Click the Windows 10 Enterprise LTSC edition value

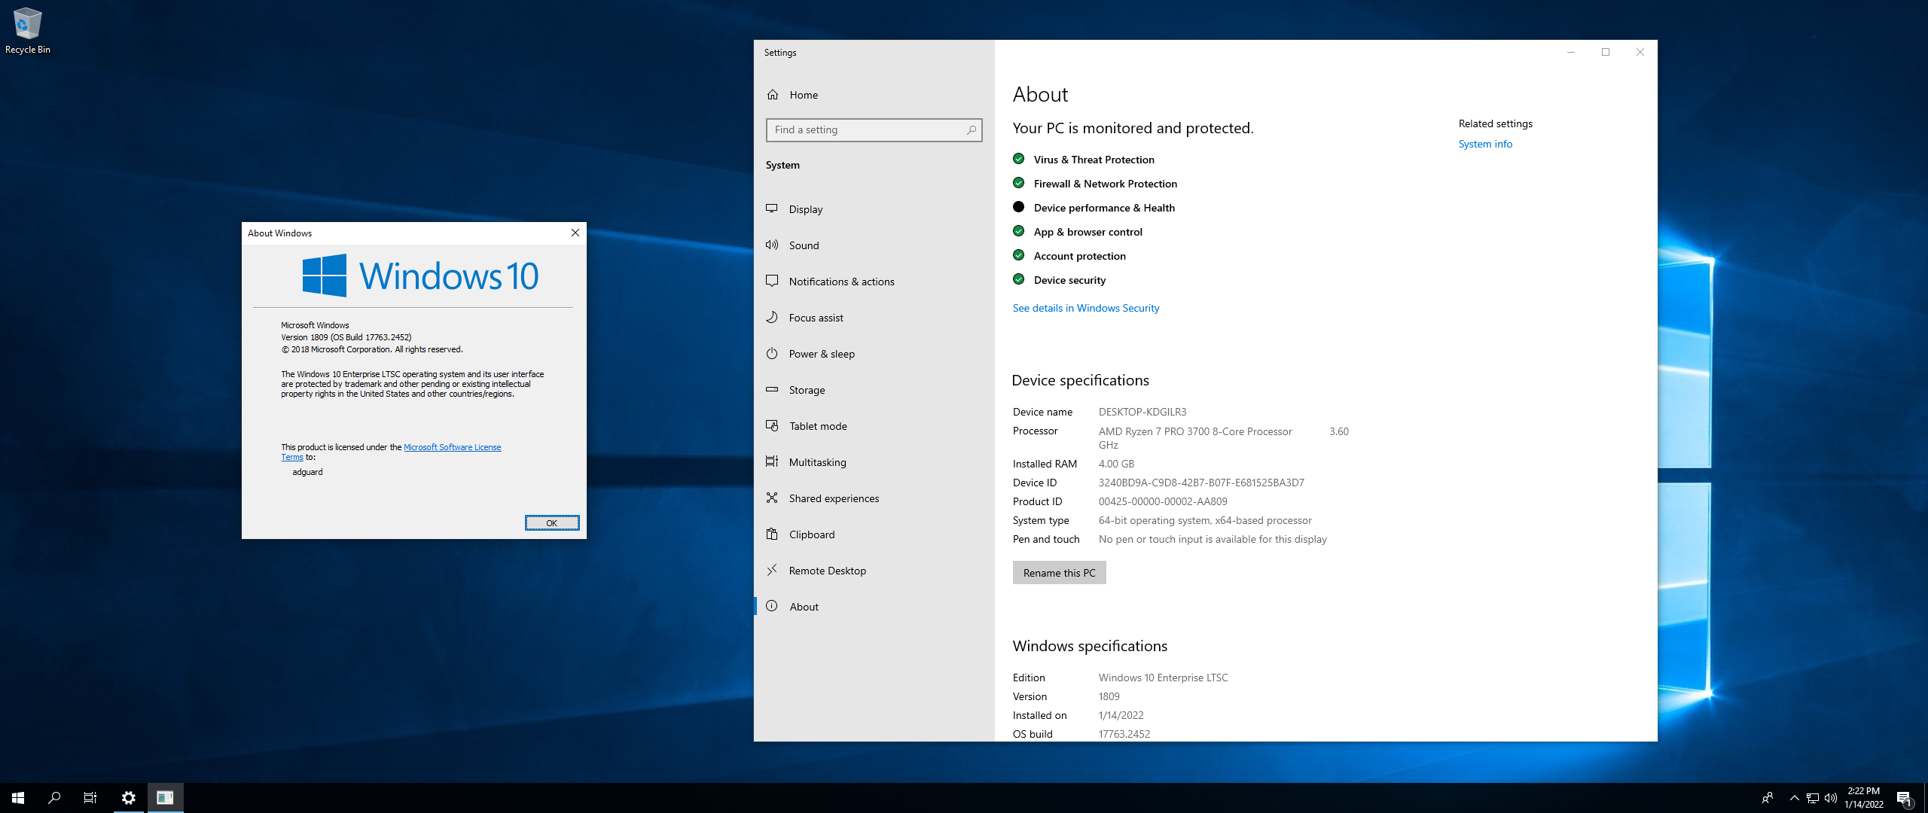tap(1164, 677)
